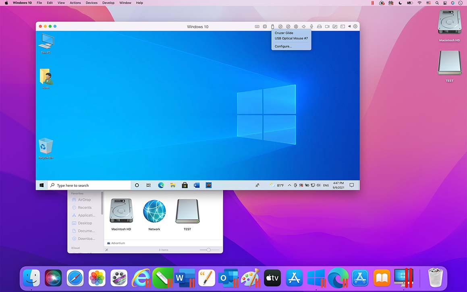Click the video camera icon in Parallels toolbar
This screenshot has height=292, width=467.
pyautogui.click(x=327, y=27)
